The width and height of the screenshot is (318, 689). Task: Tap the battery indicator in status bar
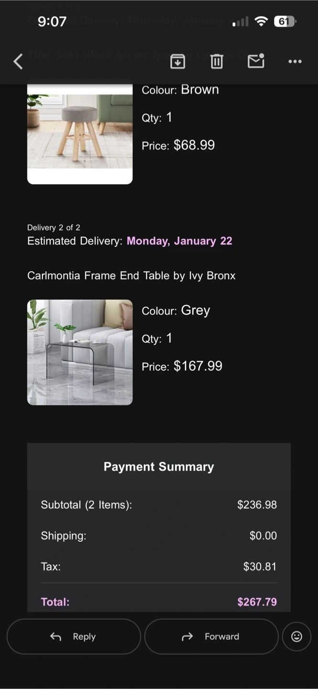(x=285, y=22)
